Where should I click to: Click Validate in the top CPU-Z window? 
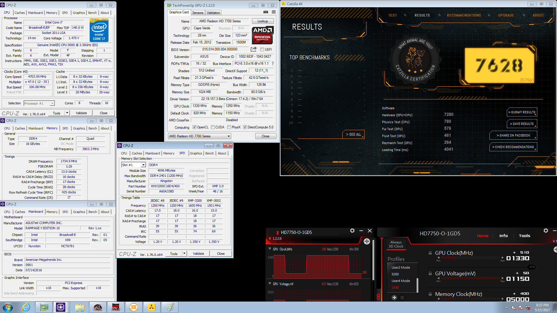(x=81, y=113)
